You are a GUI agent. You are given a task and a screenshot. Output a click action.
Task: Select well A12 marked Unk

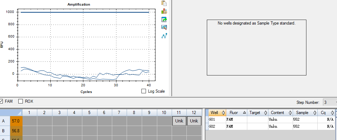coord(194,121)
